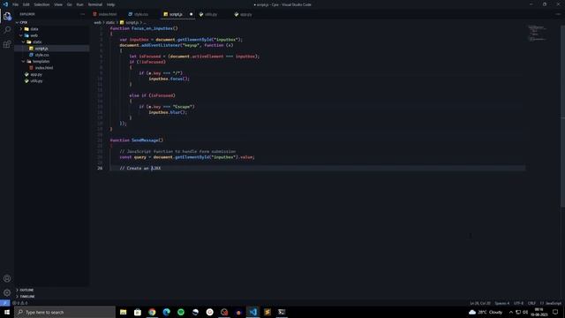This screenshot has height=318, width=565.
Task: Open the Edit menu
Action: 26,4
